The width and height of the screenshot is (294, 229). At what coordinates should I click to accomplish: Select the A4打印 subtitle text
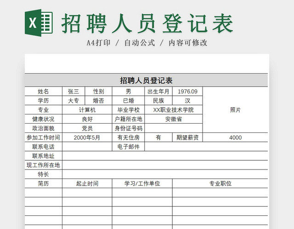98,43
